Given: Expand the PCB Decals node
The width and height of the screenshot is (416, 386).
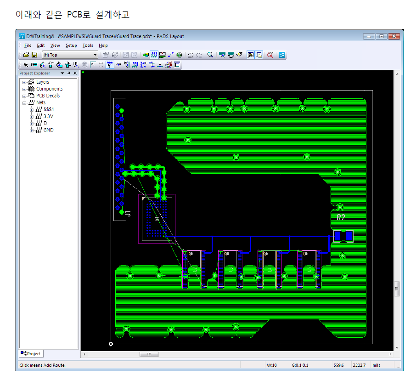Looking at the screenshot, I should click(x=24, y=96).
